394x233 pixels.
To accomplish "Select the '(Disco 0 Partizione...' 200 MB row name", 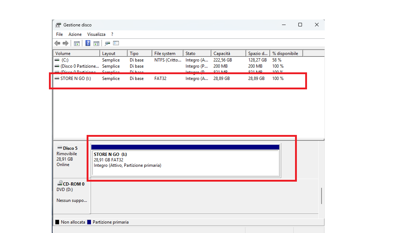I will [x=80, y=66].
